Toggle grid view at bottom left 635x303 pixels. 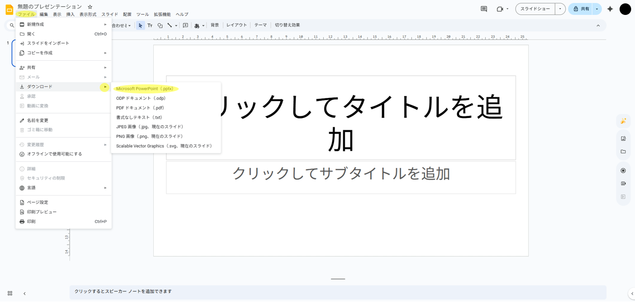[x=10, y=293]
